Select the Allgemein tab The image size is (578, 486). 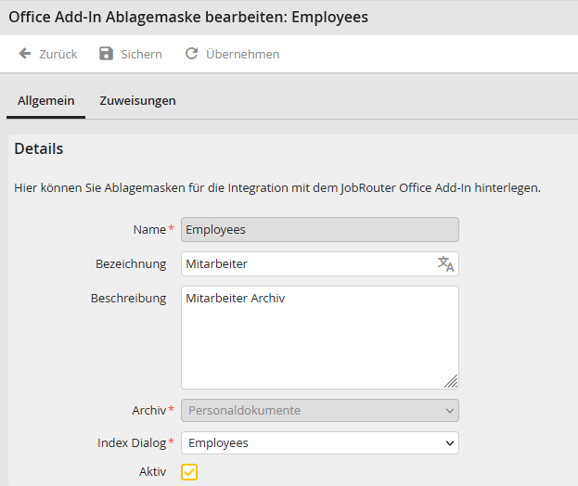[x=46, y=100]
